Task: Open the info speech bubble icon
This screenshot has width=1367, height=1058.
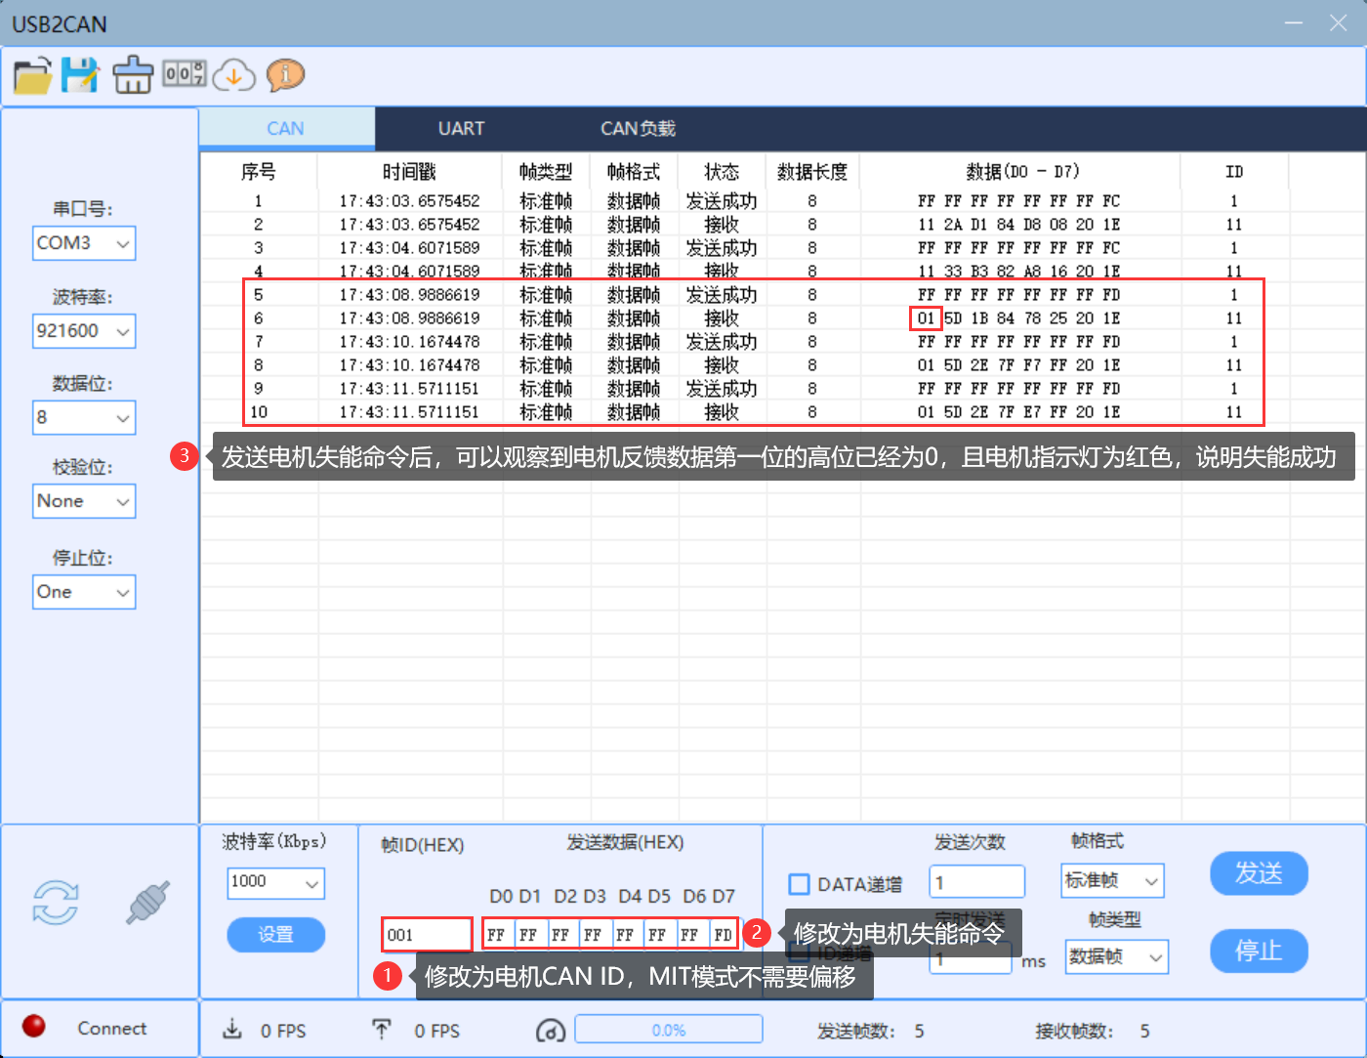Action: tap(285, 74)
